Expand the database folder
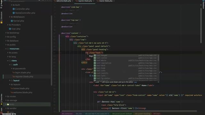 coord(6,41)
